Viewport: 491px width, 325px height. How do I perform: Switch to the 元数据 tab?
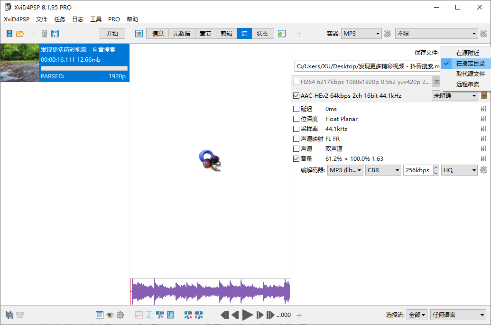pyautogui.click(x=181, y=34)
